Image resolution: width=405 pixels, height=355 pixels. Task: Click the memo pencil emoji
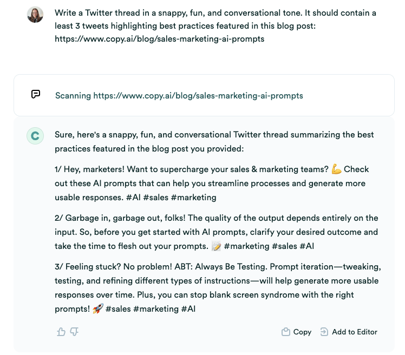point(217,246)
